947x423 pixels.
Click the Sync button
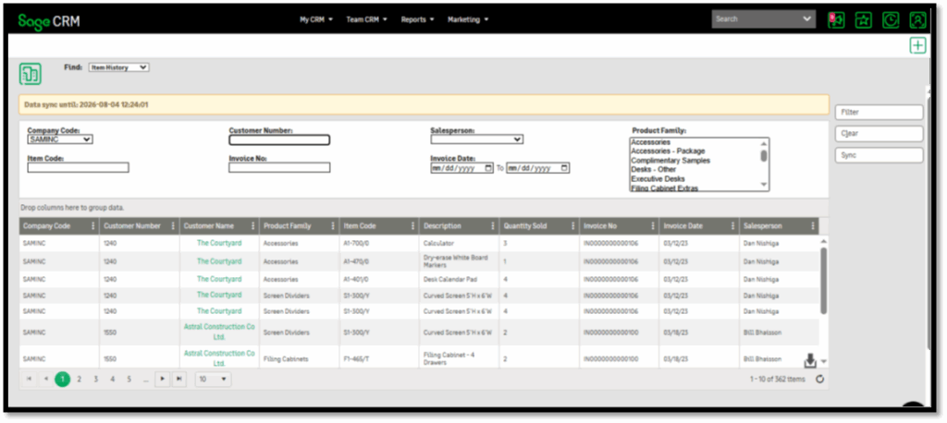point(879,156)
